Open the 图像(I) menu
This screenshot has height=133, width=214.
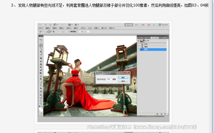point(55,28)
